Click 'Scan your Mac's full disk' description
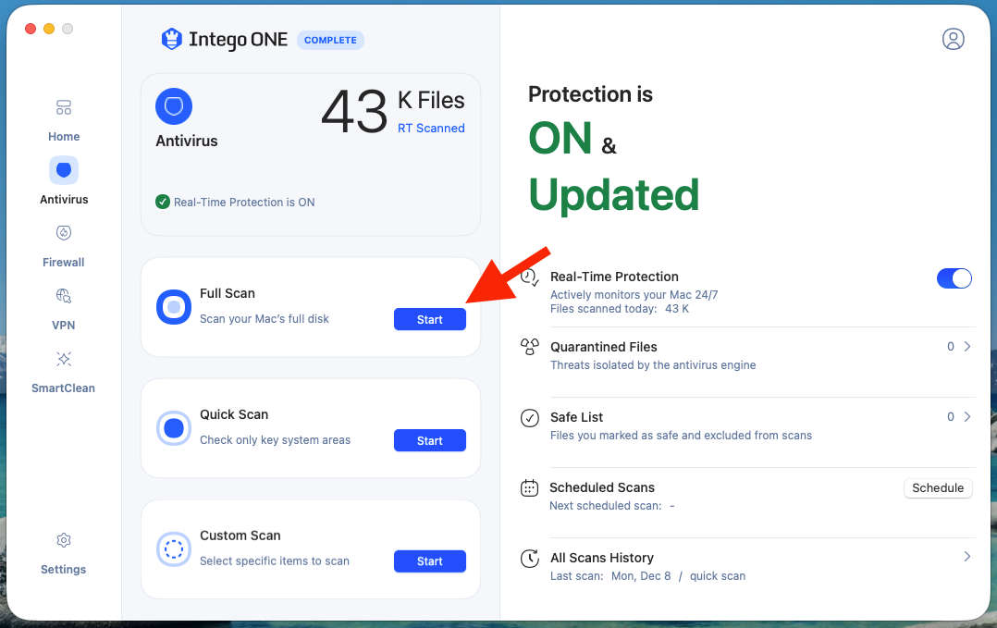This screenshot has width=997, height=628. [x=265, y=319]
